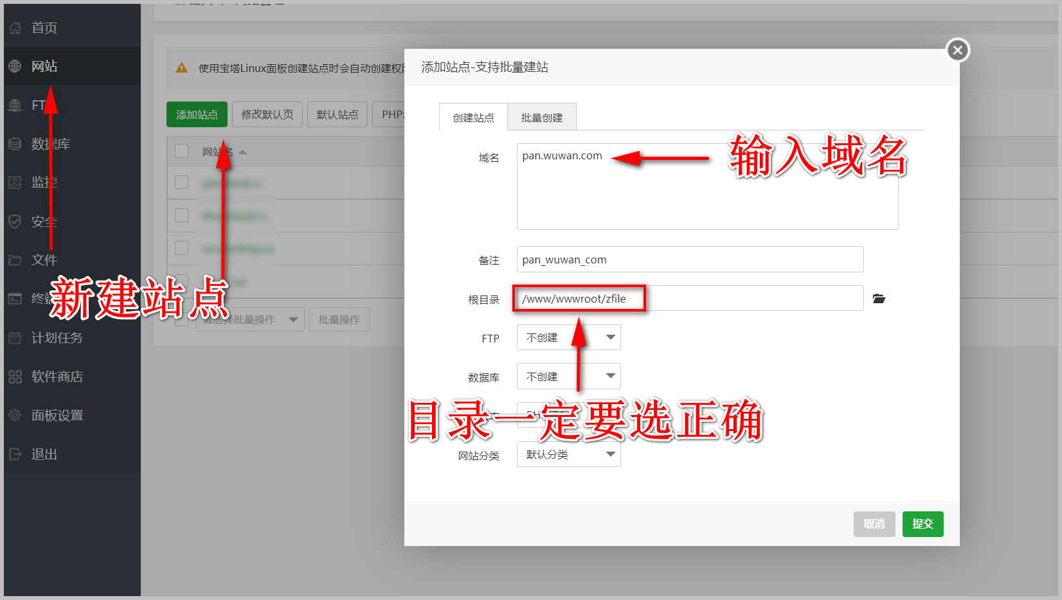Click the 修改默认页 button
This screenshot has height=600, width=1062.
[267, 114]
